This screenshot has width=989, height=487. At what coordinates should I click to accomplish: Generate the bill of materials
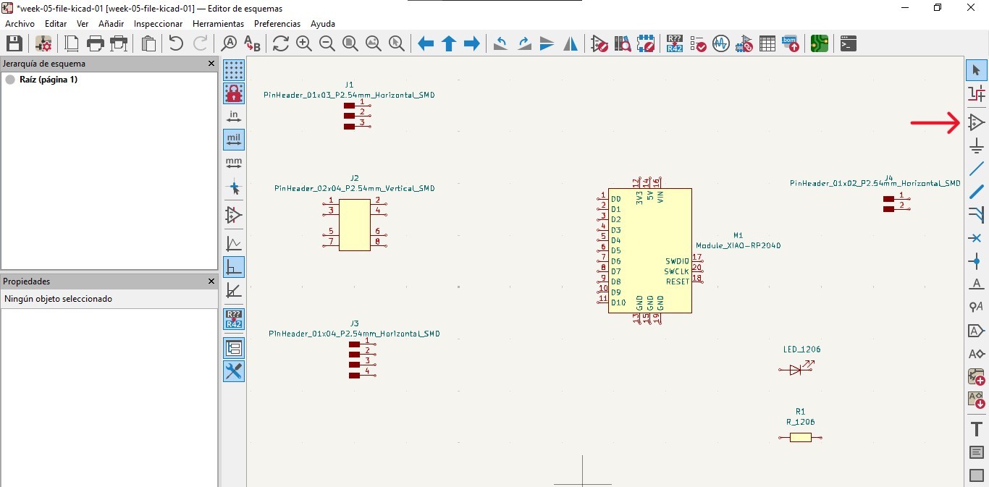coord(791,43)
